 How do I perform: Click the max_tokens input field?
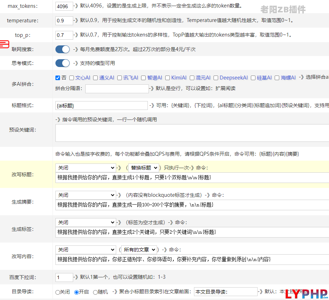pyautogui.click(x=64, y=6)
